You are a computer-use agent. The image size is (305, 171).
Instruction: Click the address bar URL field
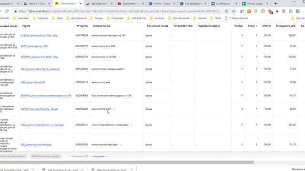pos(120,11)
